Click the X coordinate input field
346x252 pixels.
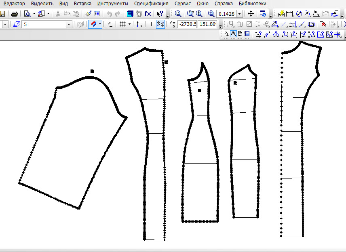click(x=187, y=24)
